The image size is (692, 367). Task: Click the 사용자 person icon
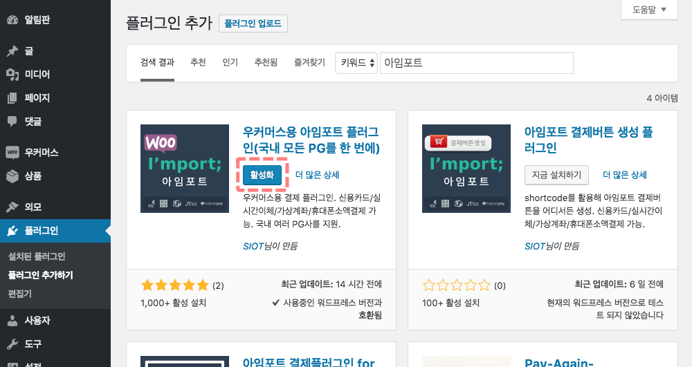(12, 320)
